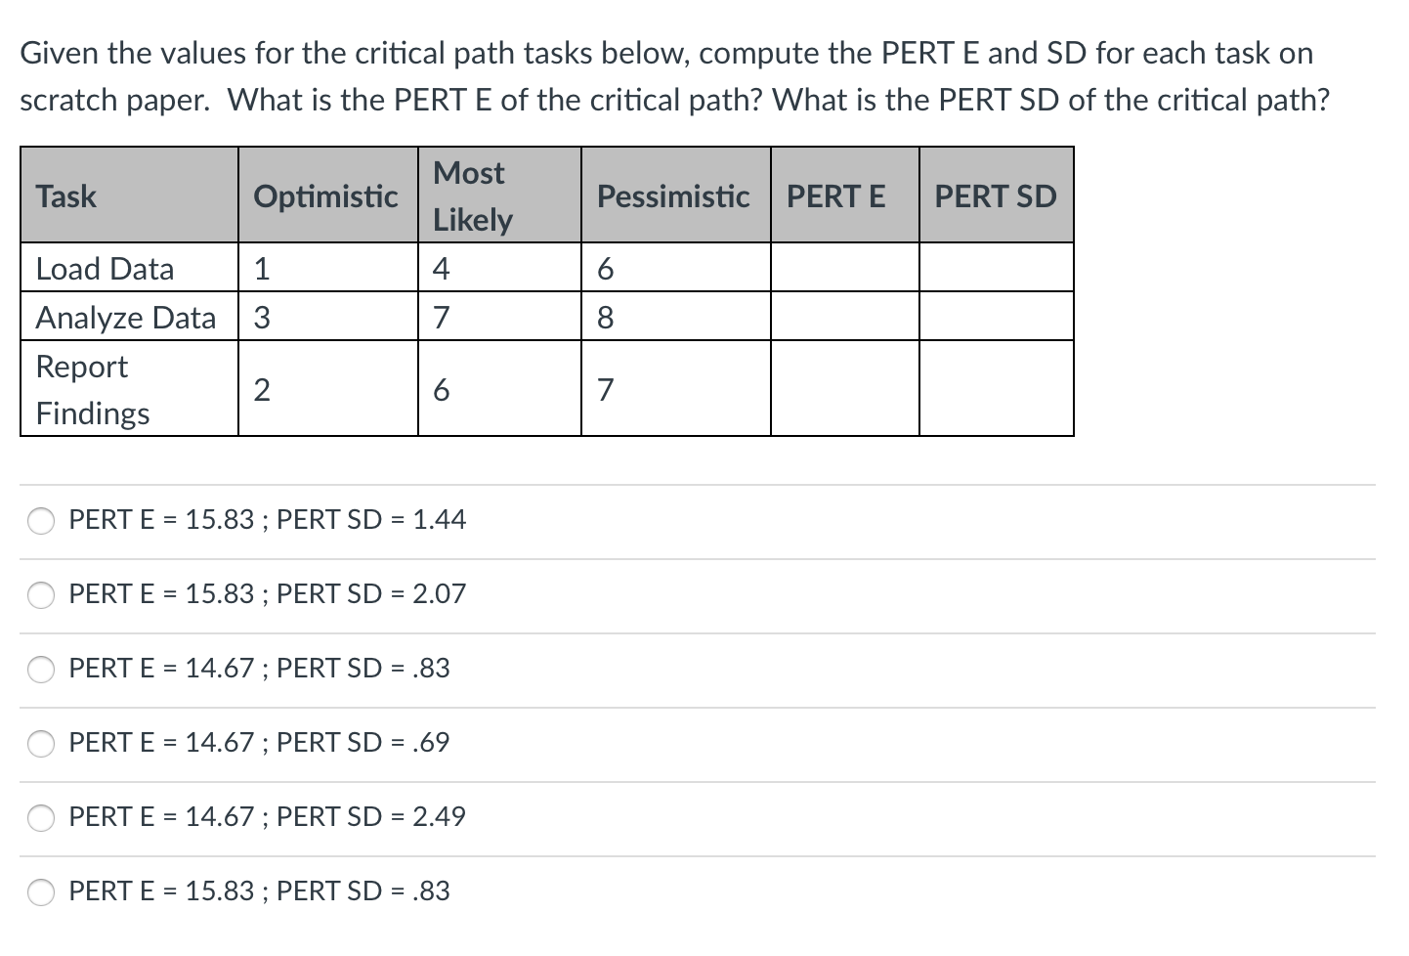
Task: Select the answer PERT E = 15.83 ; PERT SD = 1.44
Action: (41, 521)
